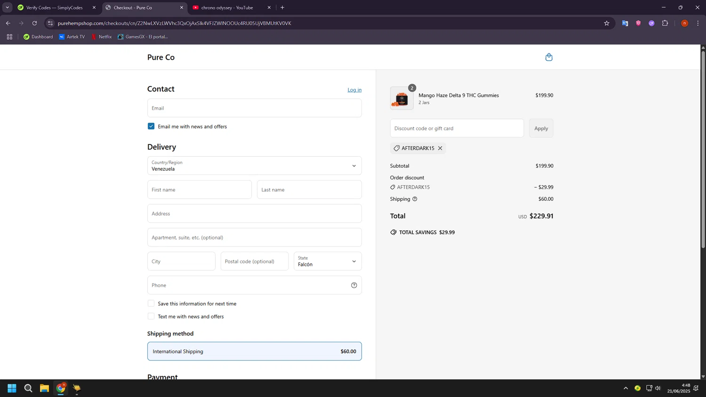Click the browser back arrow
The height and width of the screenshot is (397, 706).
[8, 23]
